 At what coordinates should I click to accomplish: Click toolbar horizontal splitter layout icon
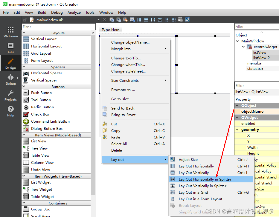pyautogui.click(x=153, y=20)
